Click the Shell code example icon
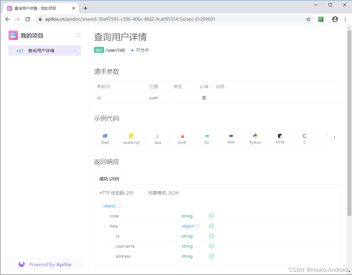This screenshot has height=275, width=352. click(105, 138)
